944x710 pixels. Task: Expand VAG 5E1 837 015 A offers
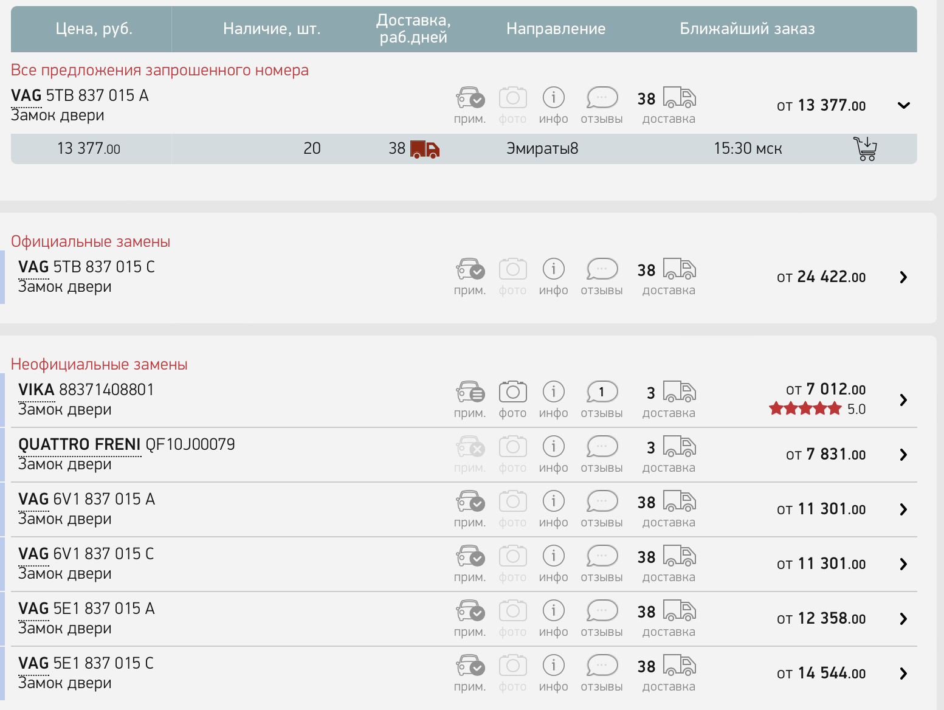(x=903, y=619)
